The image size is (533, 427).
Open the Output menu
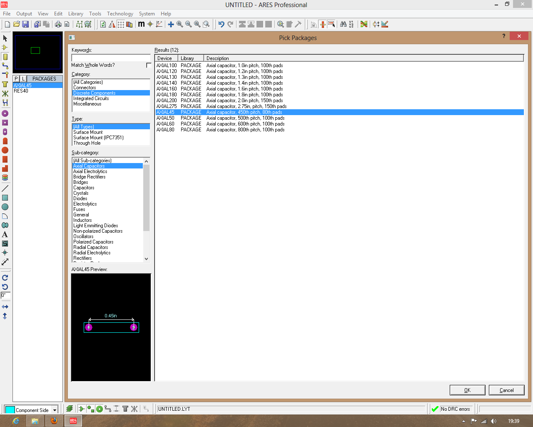pyautogui.click(x=24, y=14)
